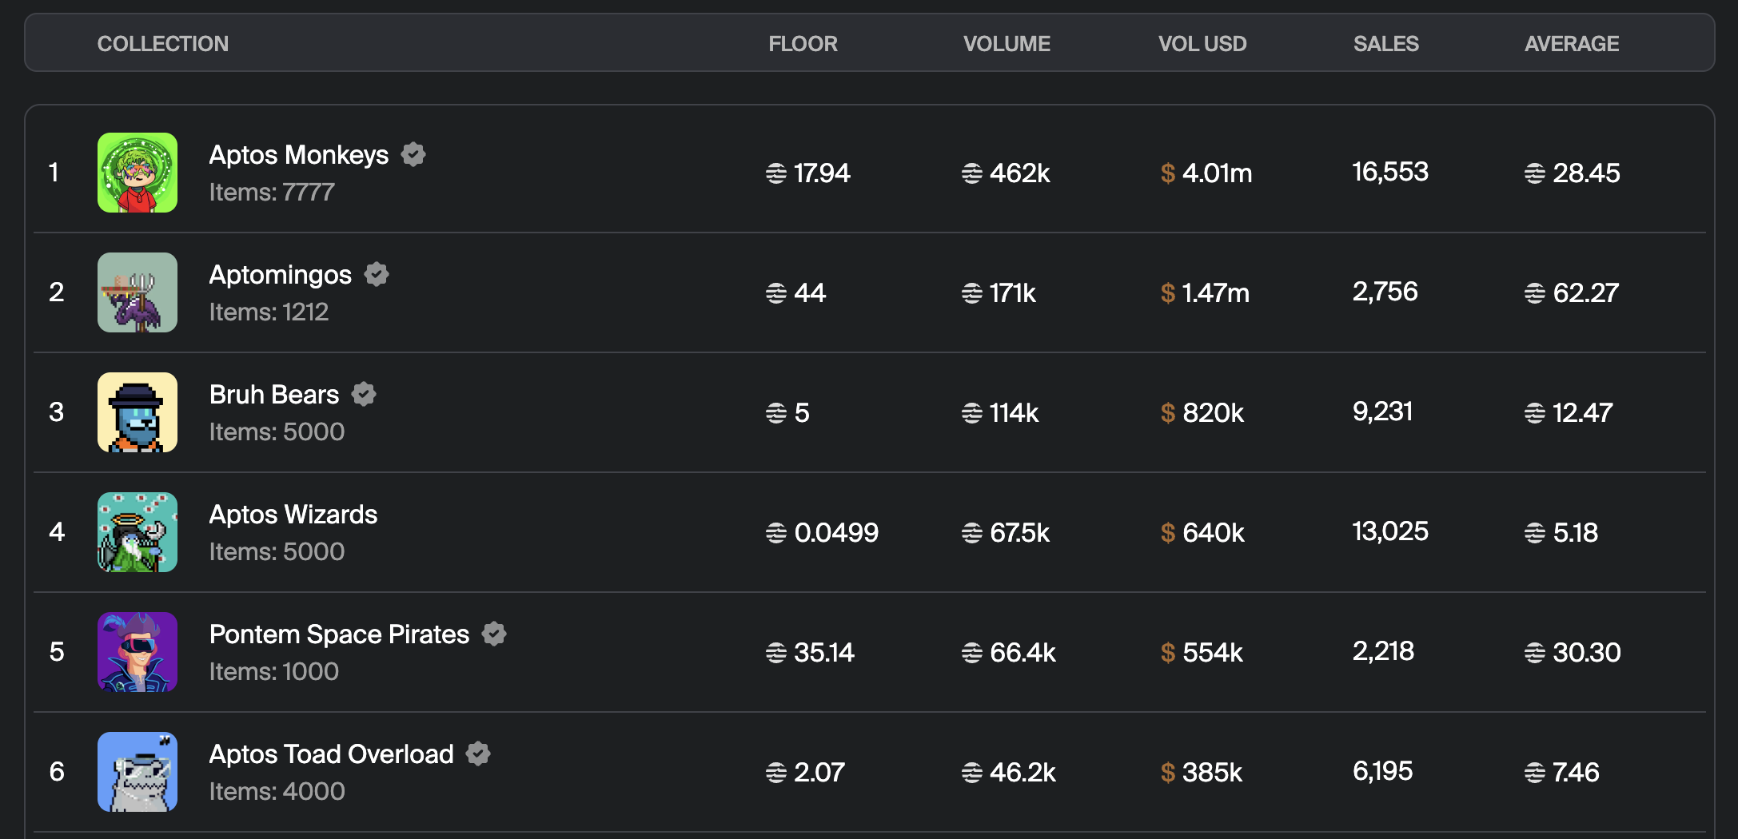
Task: Click verified badge next to Bruh Bears
Action: click(364, 394)
